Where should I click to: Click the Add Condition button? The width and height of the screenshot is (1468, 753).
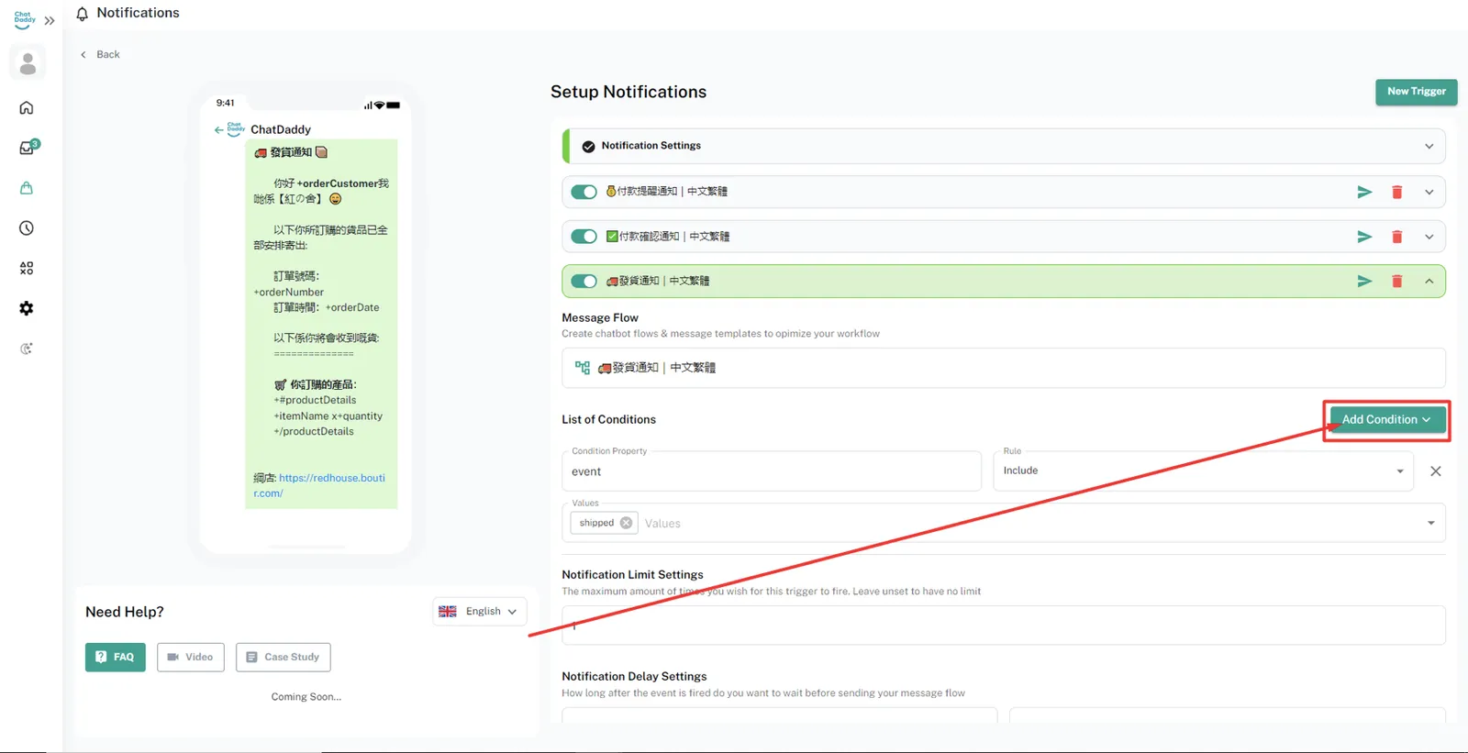(1386, 420)
